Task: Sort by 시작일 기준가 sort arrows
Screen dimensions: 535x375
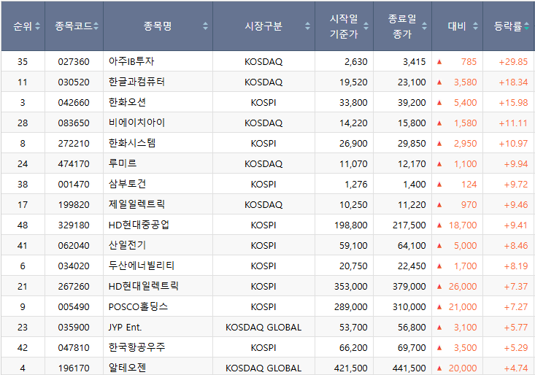Action: click(366, 26)
